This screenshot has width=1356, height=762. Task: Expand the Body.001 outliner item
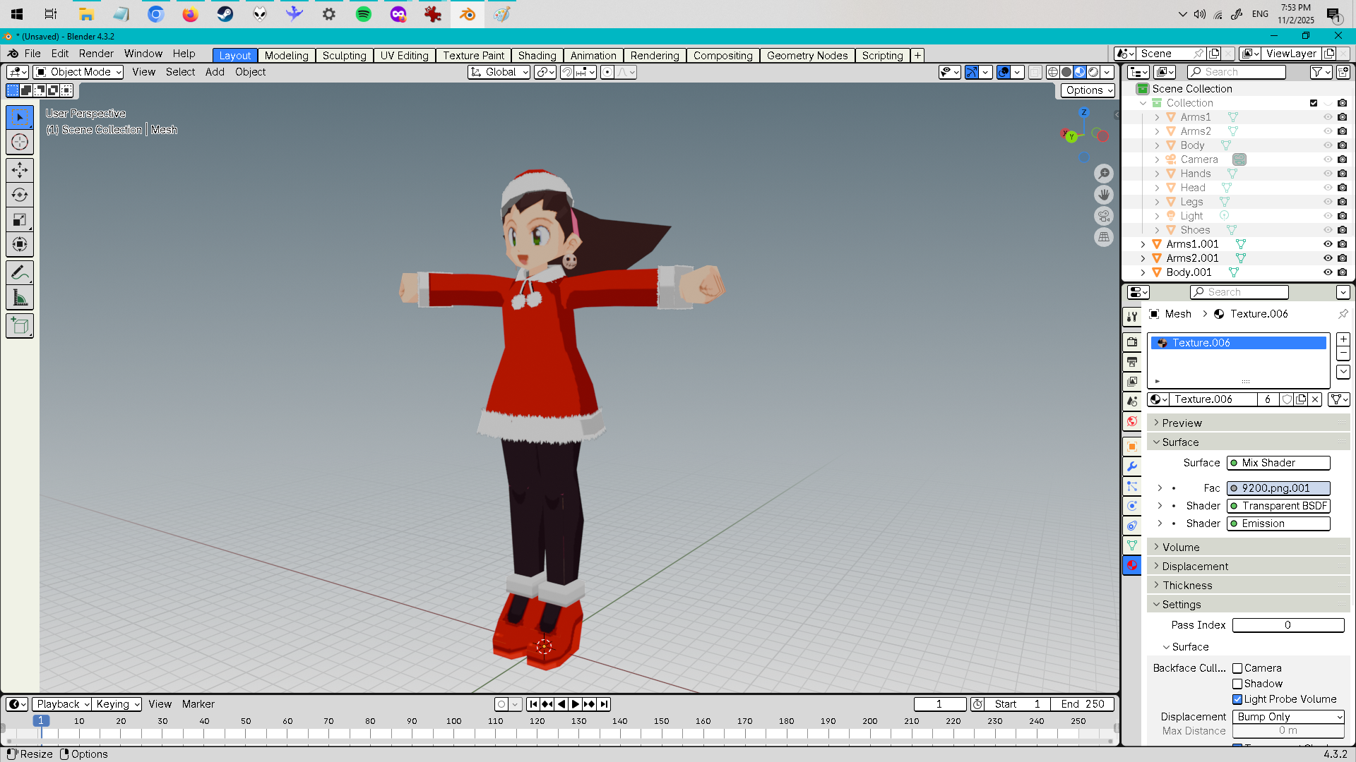tap(1143, 272)
